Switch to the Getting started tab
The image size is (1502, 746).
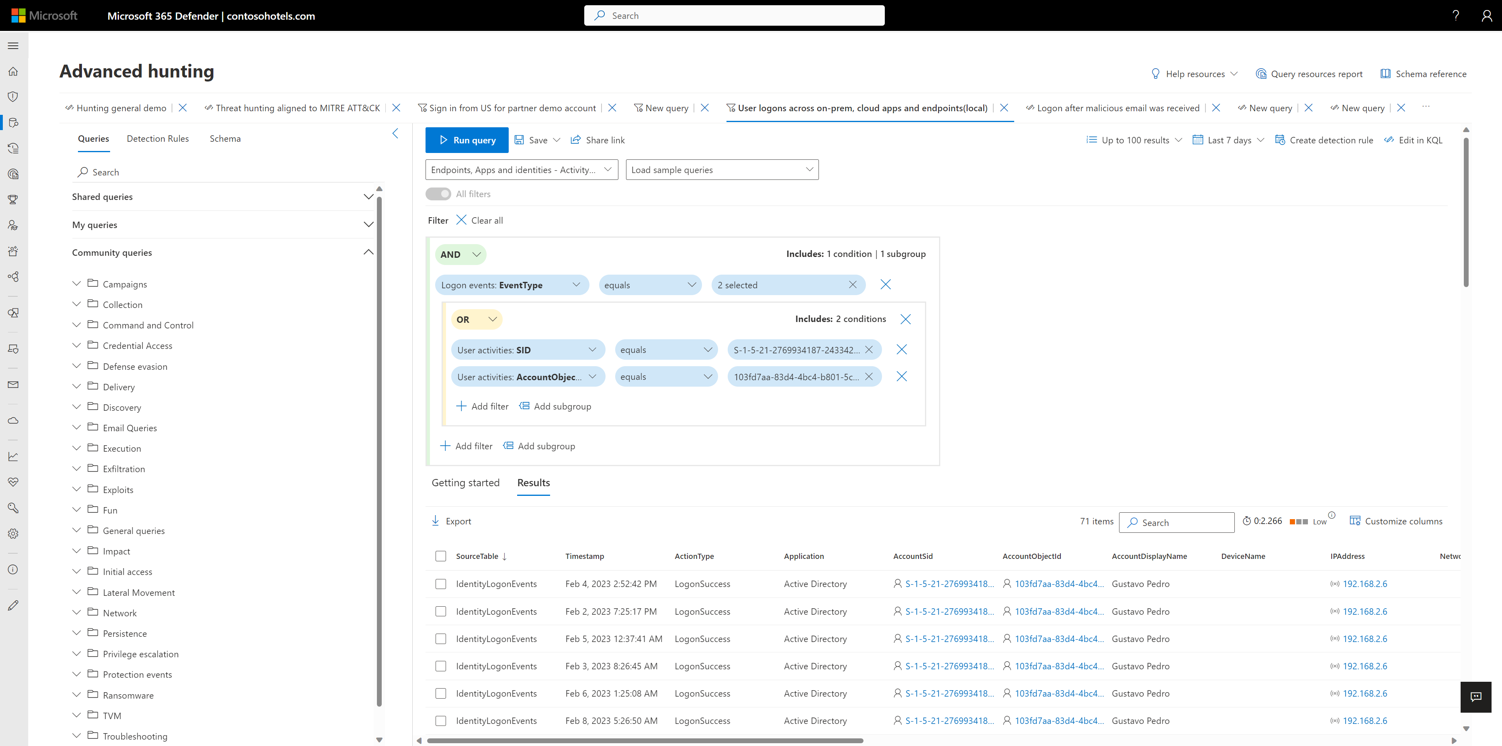click(x=465, y=483)
